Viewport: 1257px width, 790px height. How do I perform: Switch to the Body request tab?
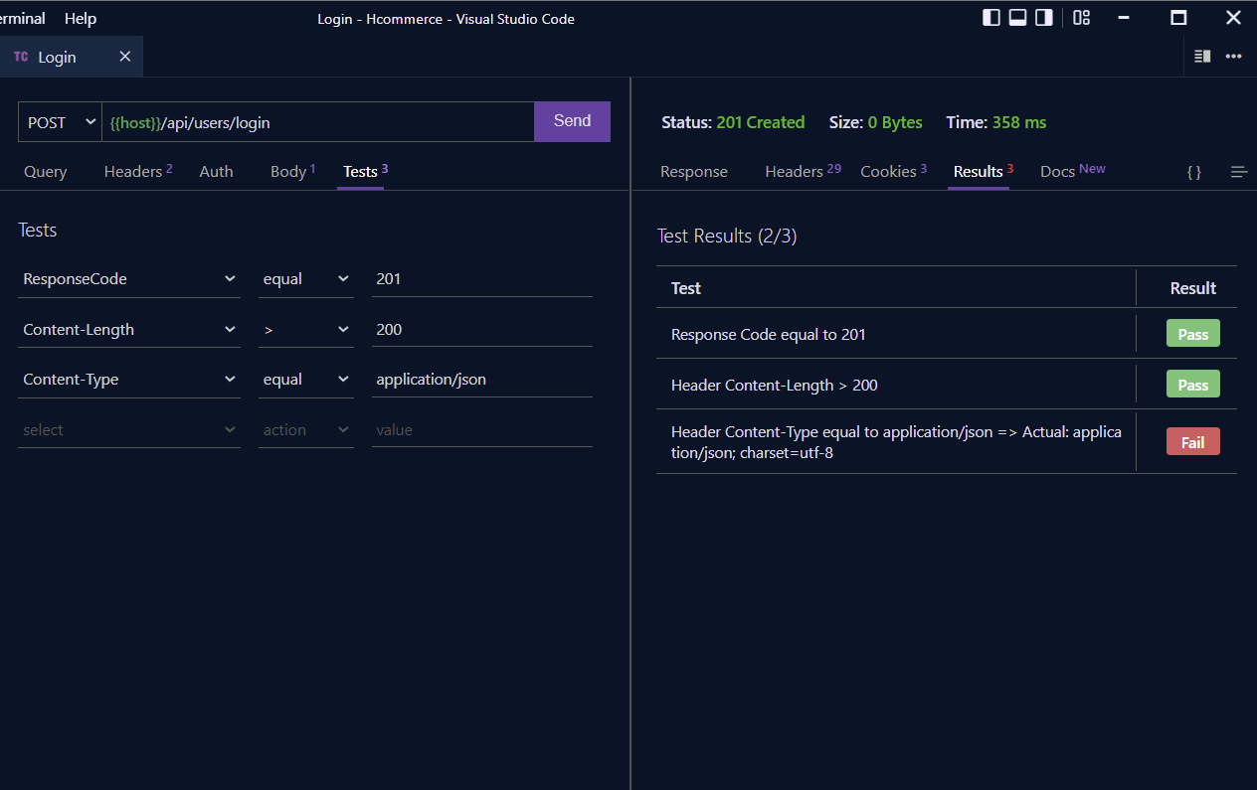(287, 171)
